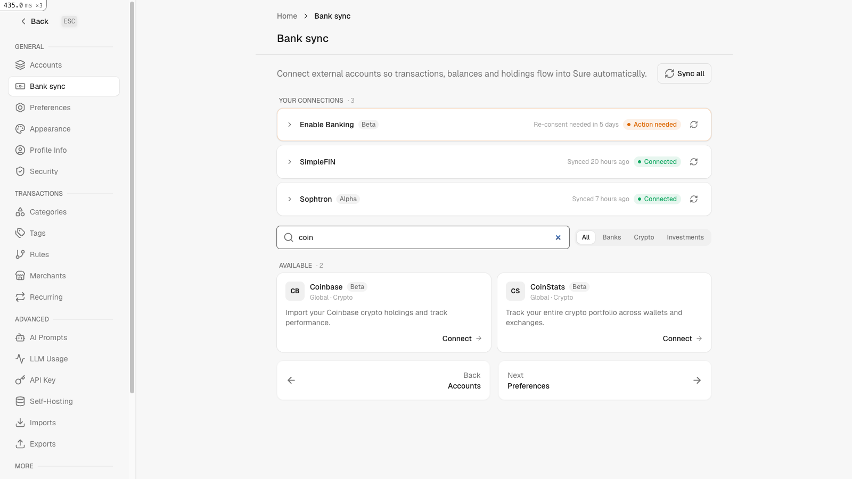Click the Bank sync banknote icon
Viewport: 852px width, 479px height.
(x=20, y=86)
